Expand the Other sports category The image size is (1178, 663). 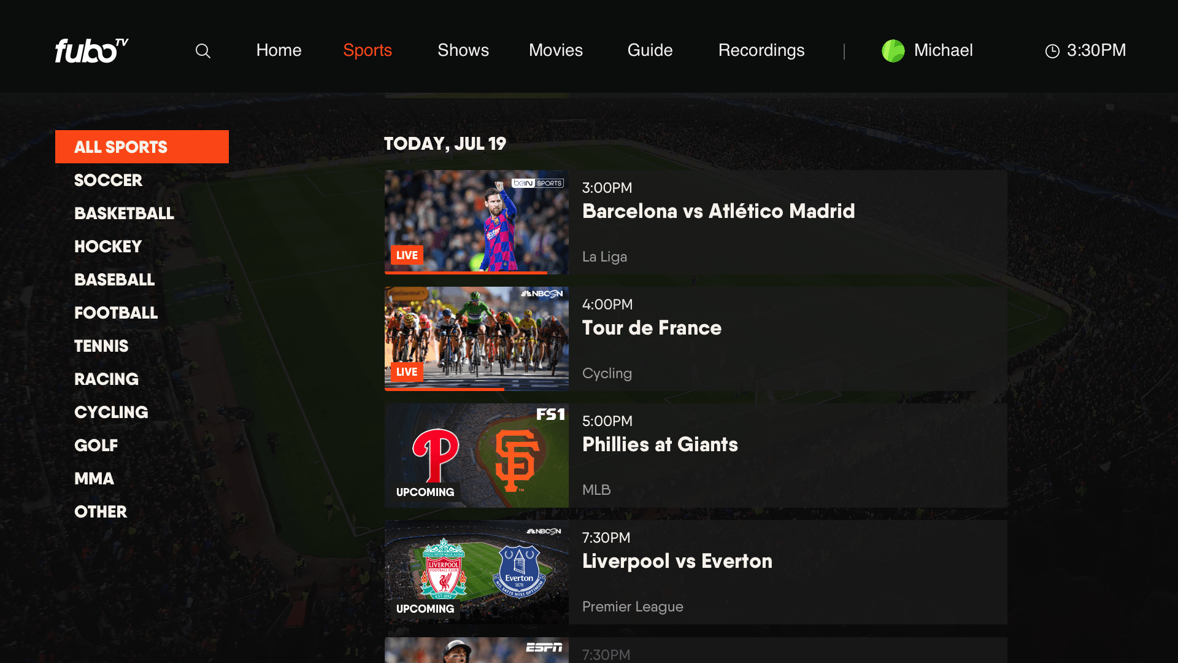click(x=101, y=511)
